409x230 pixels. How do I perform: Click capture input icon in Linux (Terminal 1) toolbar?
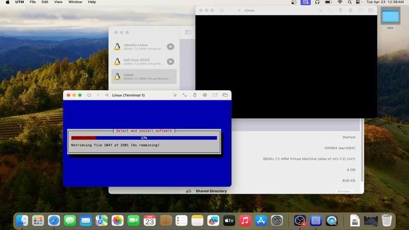[174, 95]
